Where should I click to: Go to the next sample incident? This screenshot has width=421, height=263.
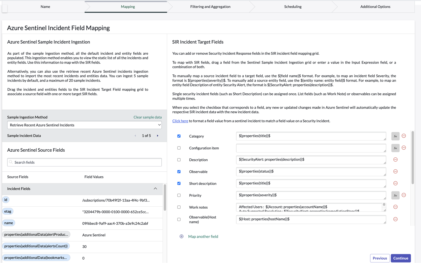coord(158,136)
